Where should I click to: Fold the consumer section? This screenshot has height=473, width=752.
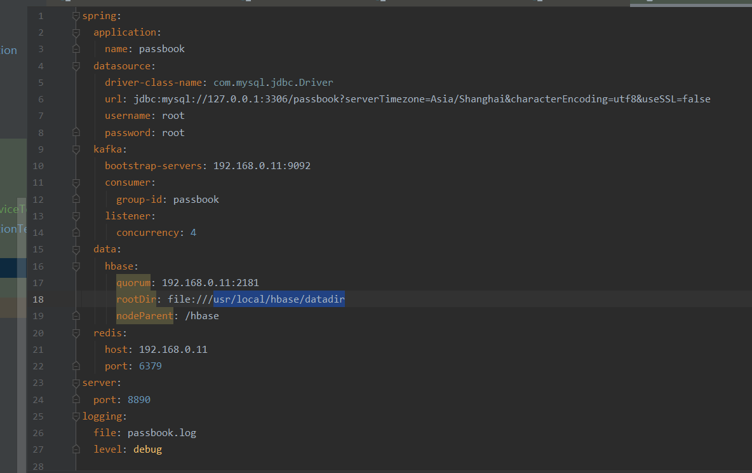(76, 182)
